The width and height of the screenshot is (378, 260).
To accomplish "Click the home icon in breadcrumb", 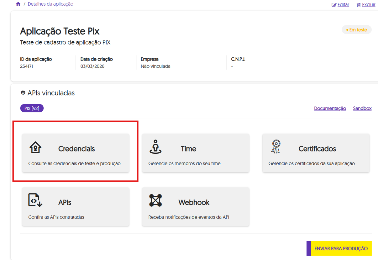I will (18, 4).
